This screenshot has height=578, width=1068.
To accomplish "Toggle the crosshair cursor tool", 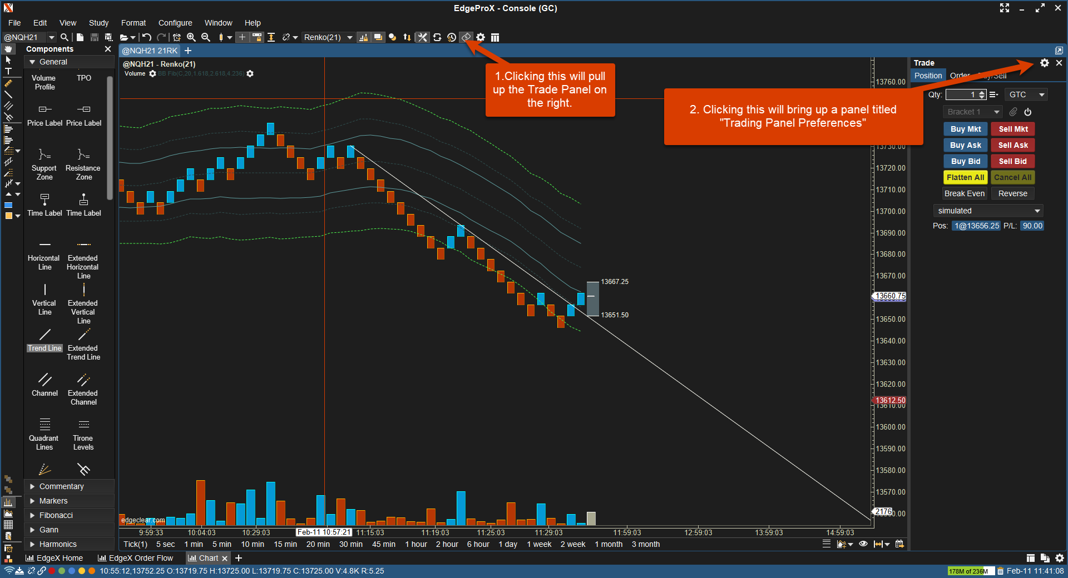I will pos(242,37).
